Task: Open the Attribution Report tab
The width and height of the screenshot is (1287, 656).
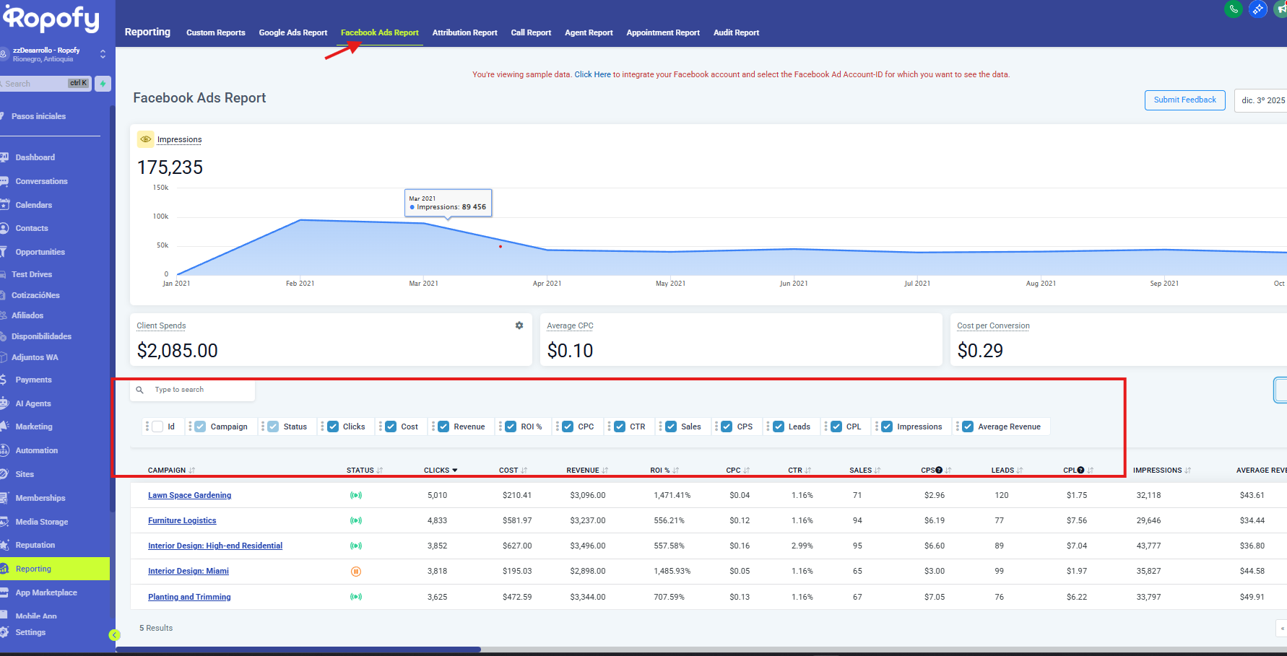Action: click(464, 32)
